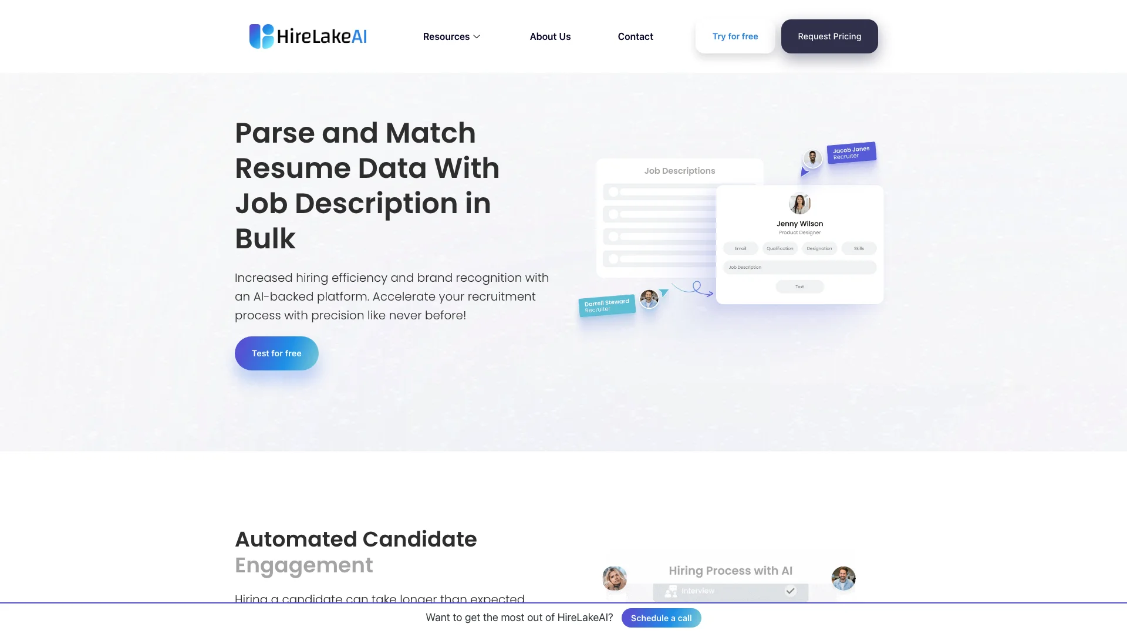Viewport: 1127px width, 634px height.
Task: Expand the Resources dropdown menu
Action: tap(451, 36)
